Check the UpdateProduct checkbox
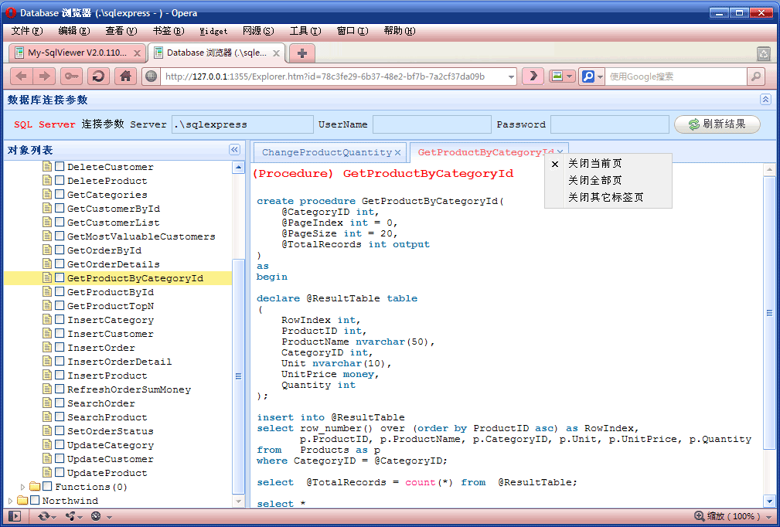 60,473
